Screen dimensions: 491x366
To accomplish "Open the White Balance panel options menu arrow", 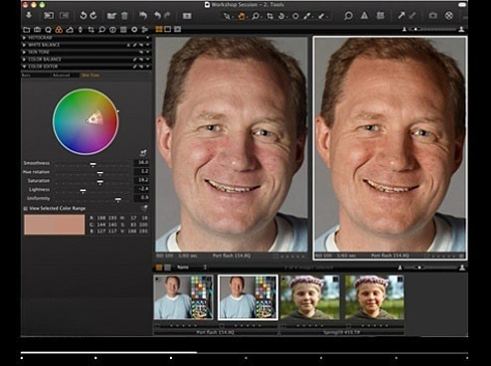I will pyautogui.click(x=148, y=45).
